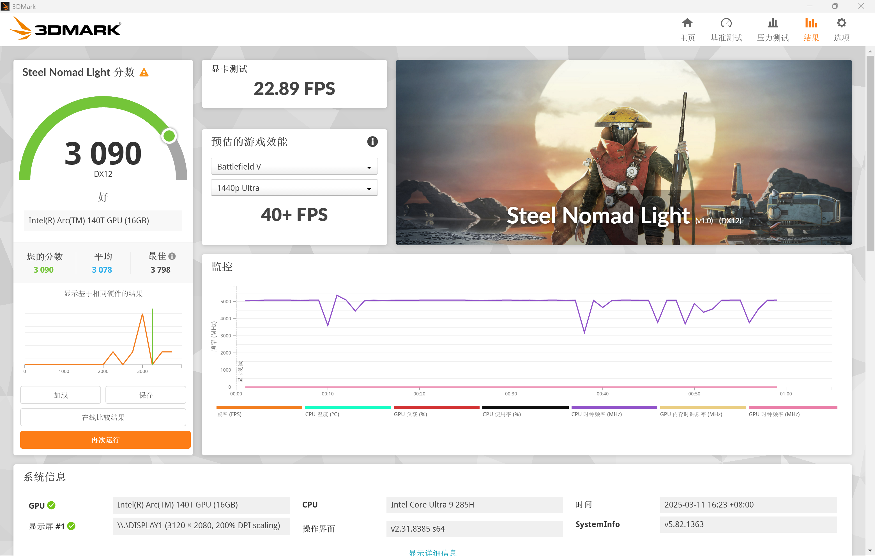Viewport: 875px width, 556px height.
Task: Toggle the CPU 时钟频率 (MHz) purple legend
Action: pos(614,411)
